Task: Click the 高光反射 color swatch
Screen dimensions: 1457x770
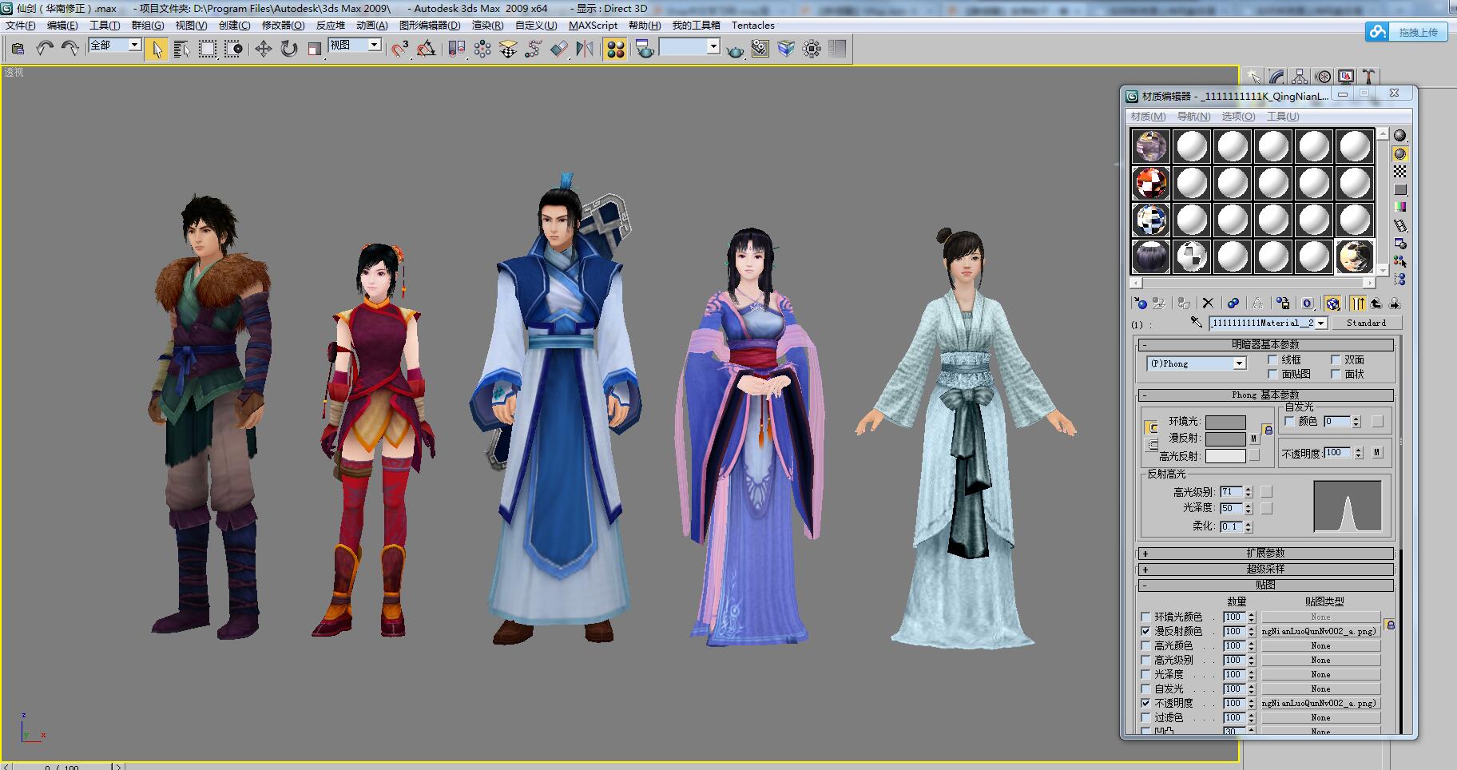Action: click(1225, 456)
